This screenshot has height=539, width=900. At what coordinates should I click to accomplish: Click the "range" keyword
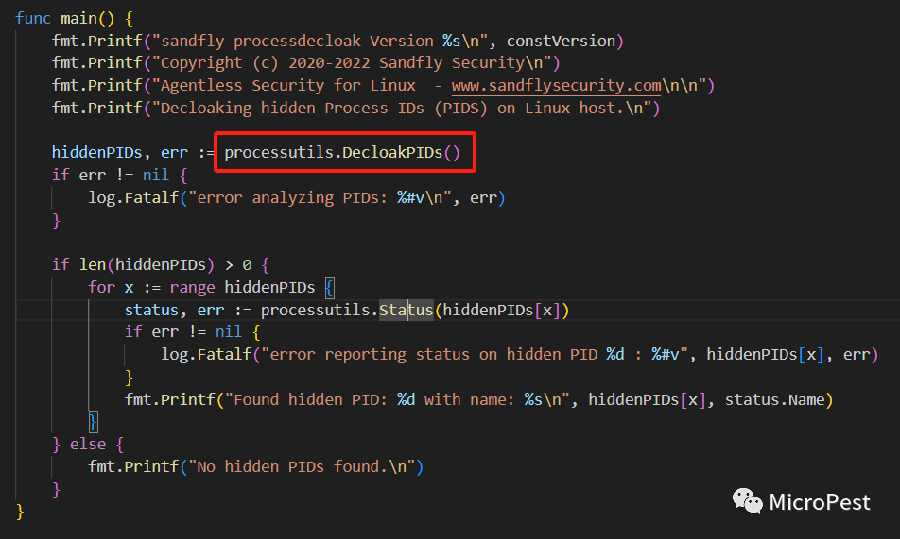pyautogui.click(x=192, y=287)
